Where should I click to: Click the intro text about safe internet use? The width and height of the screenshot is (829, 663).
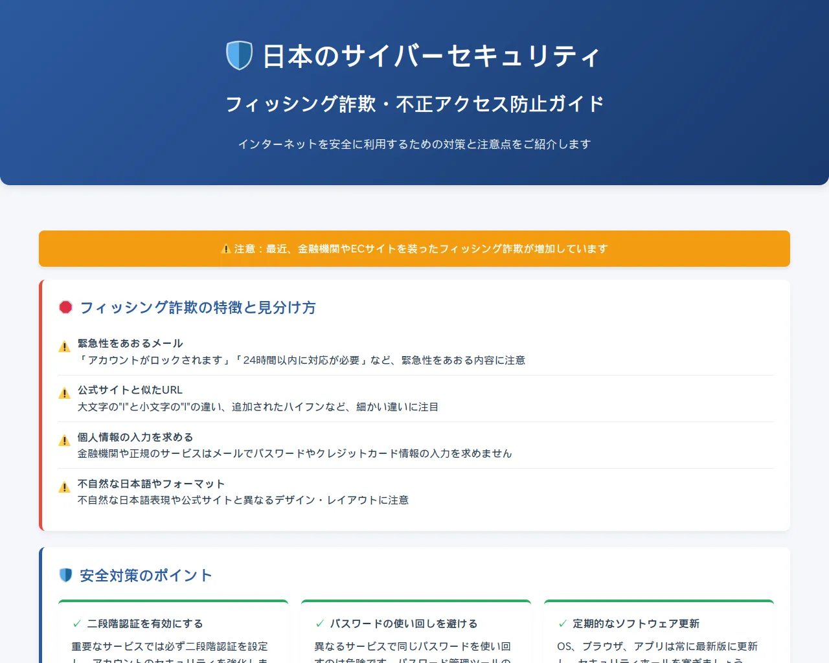414,144
